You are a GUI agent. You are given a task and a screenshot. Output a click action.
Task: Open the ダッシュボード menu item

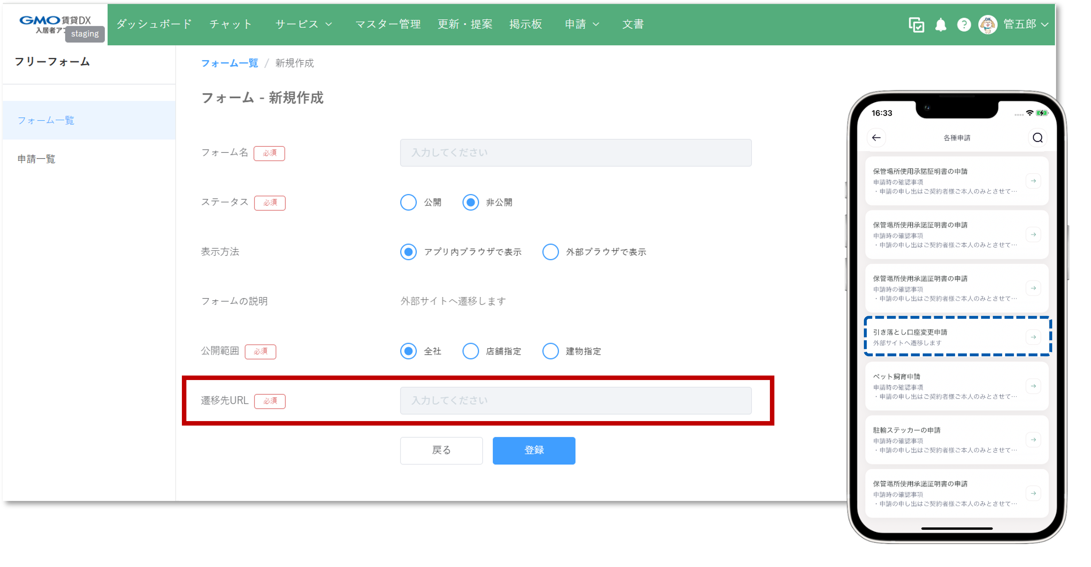(x=154, y=25)
